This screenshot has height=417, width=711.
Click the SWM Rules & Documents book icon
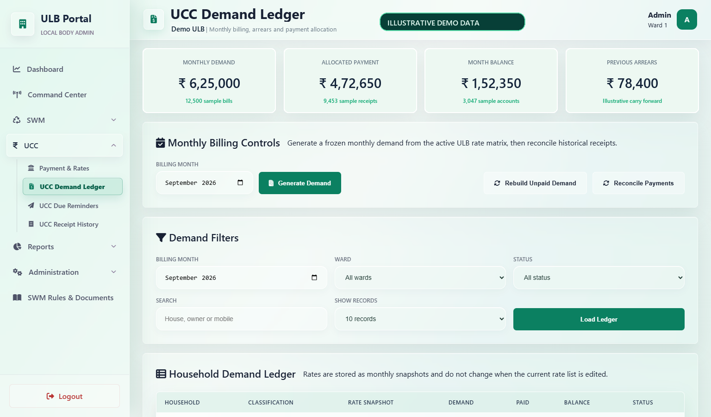tap(17, 297)
